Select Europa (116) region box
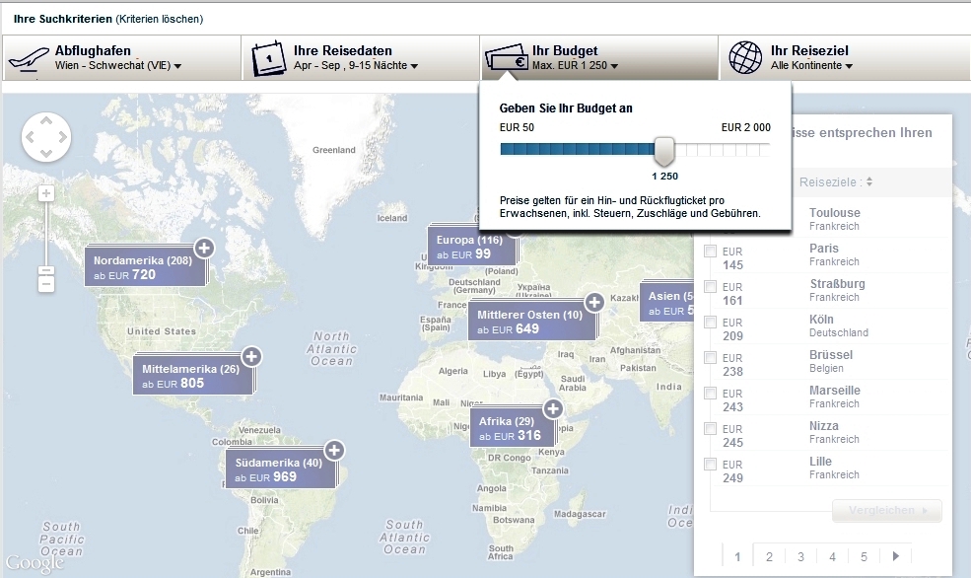Viewport: 971px width, 578px height. [470, 247]
